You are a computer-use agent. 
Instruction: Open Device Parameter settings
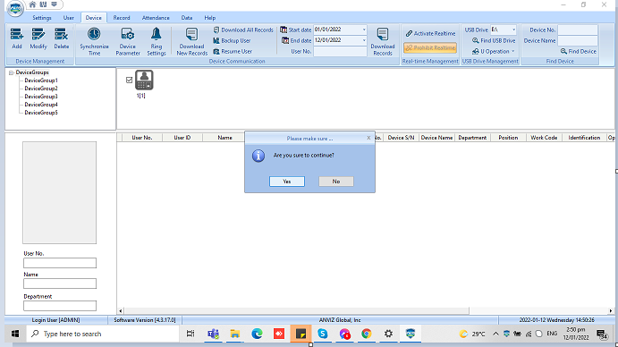[128, 41]
